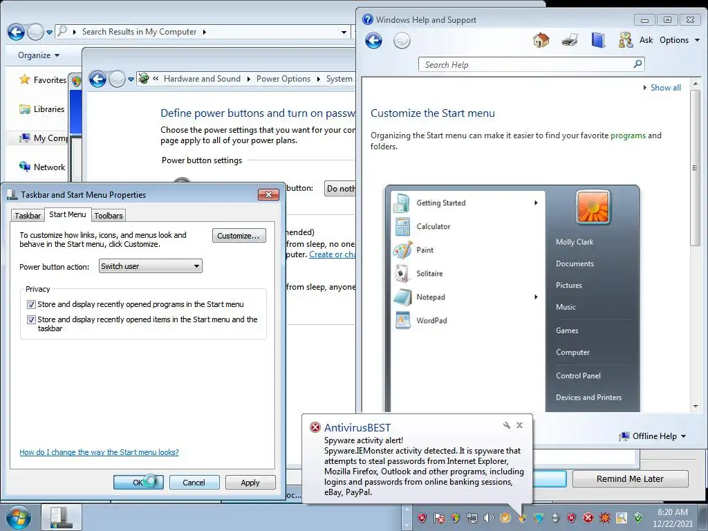Screen dimensions: 708x531
Task: Open the Windows Start orb
Action: pos(18,517)
